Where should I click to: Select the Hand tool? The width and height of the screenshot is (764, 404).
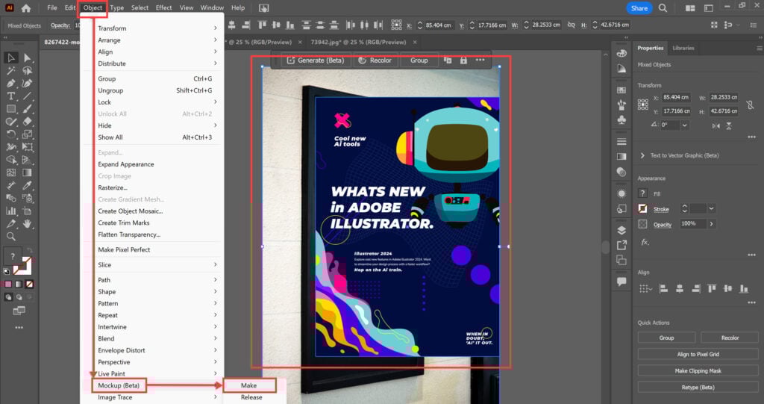click(x=28, y=223)
